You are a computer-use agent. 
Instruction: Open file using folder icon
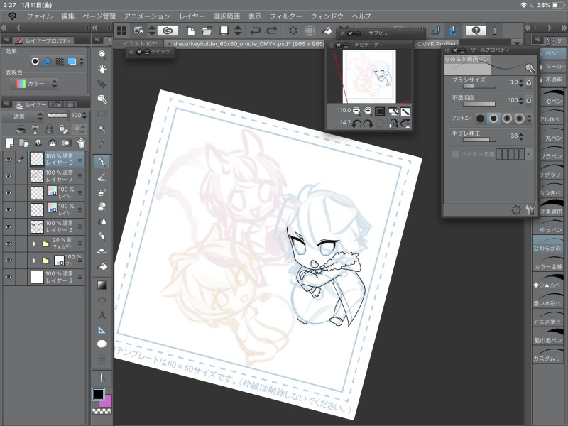coord(207,31)
